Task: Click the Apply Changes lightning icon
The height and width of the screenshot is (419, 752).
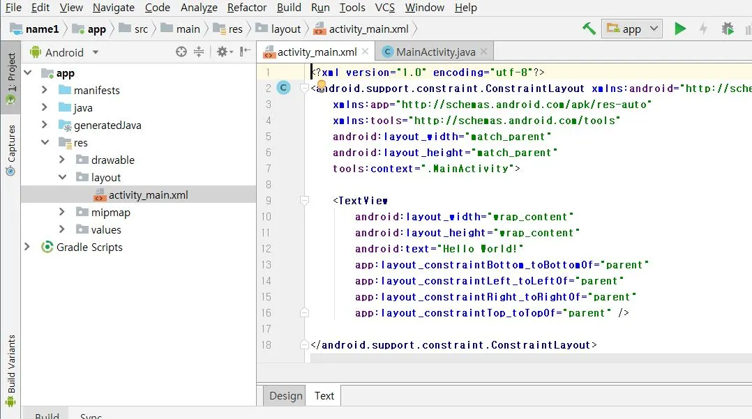Action: (x=703, y=29)
